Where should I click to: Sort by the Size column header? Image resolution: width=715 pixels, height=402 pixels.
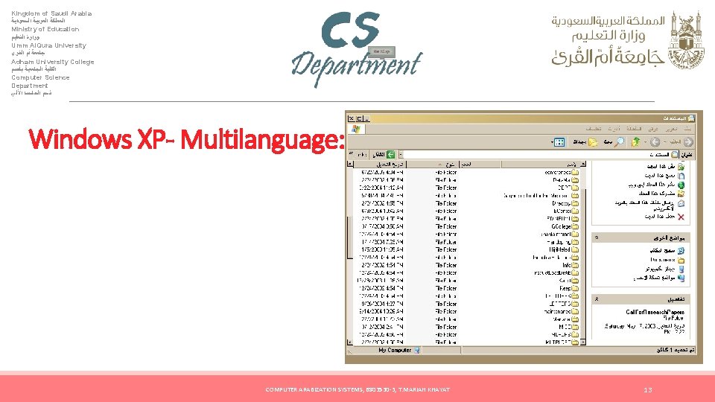pyautogui.click(x=480, y=164)
